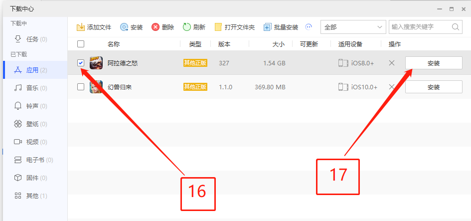
Task: Click the 添加文件 (Add File) toolbar icon
Action: coord(81,27)
